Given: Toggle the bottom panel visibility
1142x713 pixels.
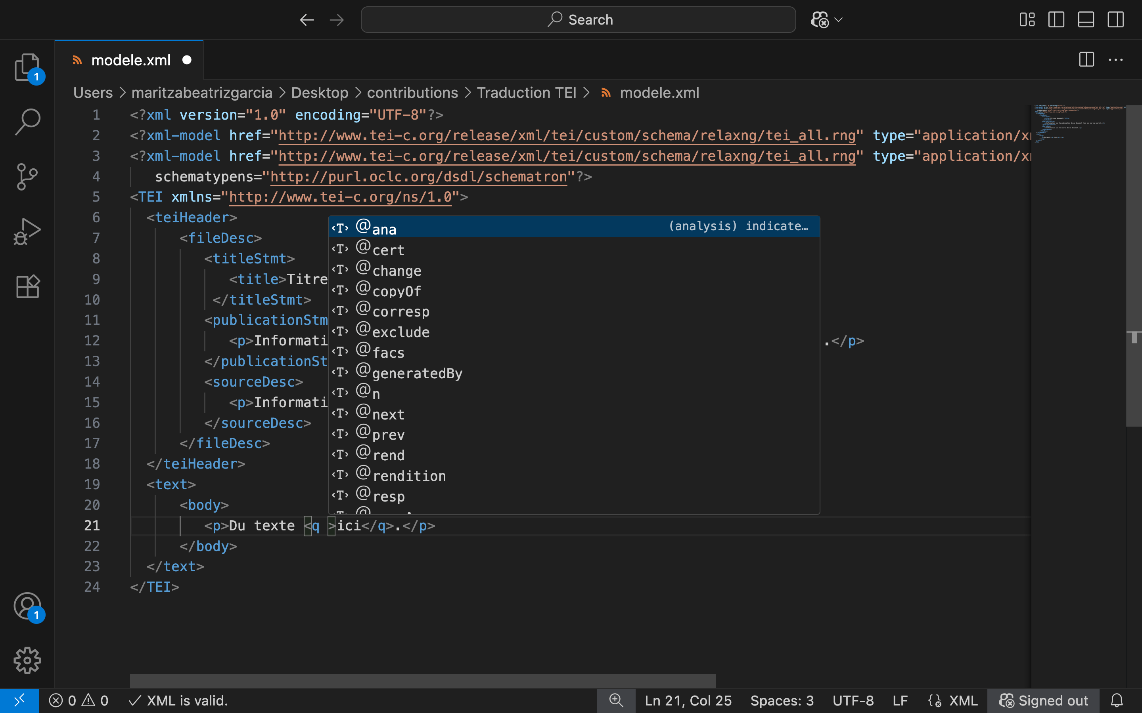Looking at the screenshot, I should [1086, 19].
